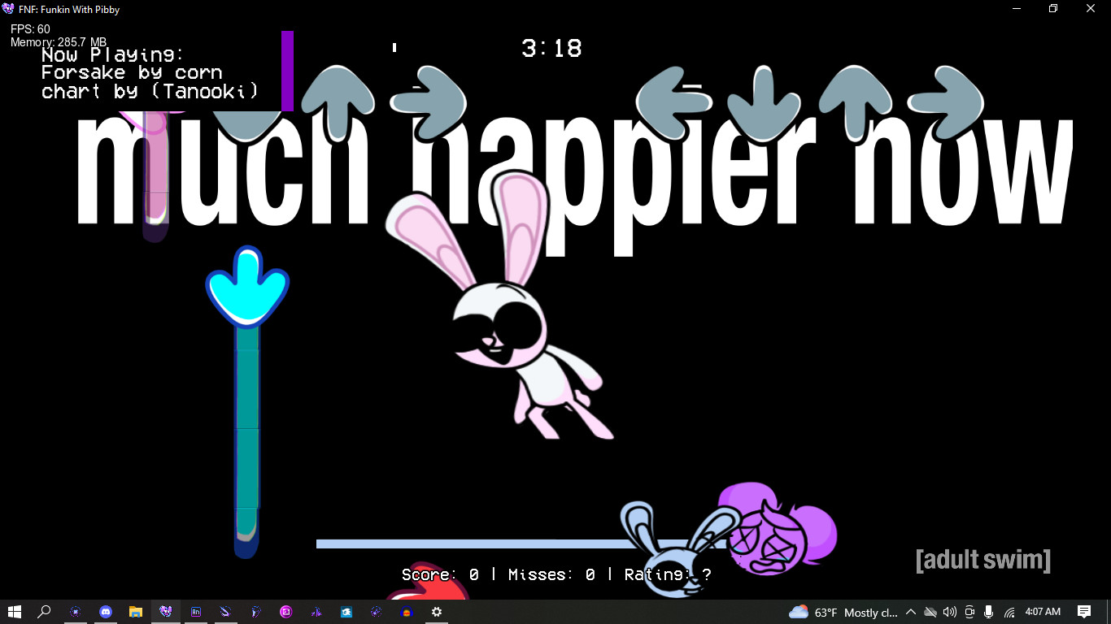Open File Explorer from the taskbar
Screen dimensions: 1111x624
[135, 613]
